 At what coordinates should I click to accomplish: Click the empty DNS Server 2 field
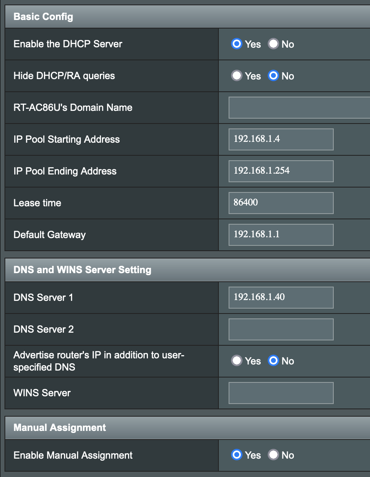[x=281, y=329]
